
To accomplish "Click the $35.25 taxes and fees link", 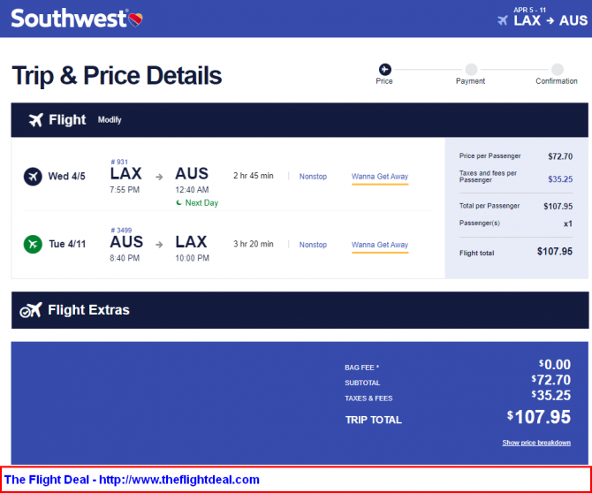I will coord(560,179).
